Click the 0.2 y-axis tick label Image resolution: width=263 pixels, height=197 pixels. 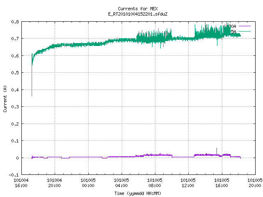click(x=15, y=124)
